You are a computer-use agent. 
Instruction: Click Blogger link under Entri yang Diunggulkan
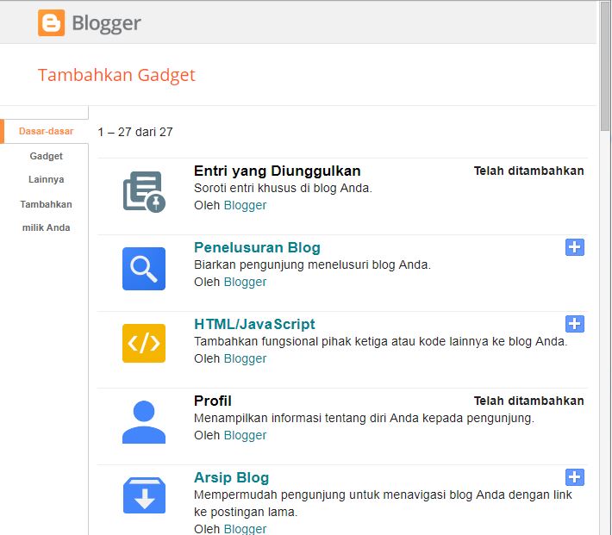tap(245, 205)
